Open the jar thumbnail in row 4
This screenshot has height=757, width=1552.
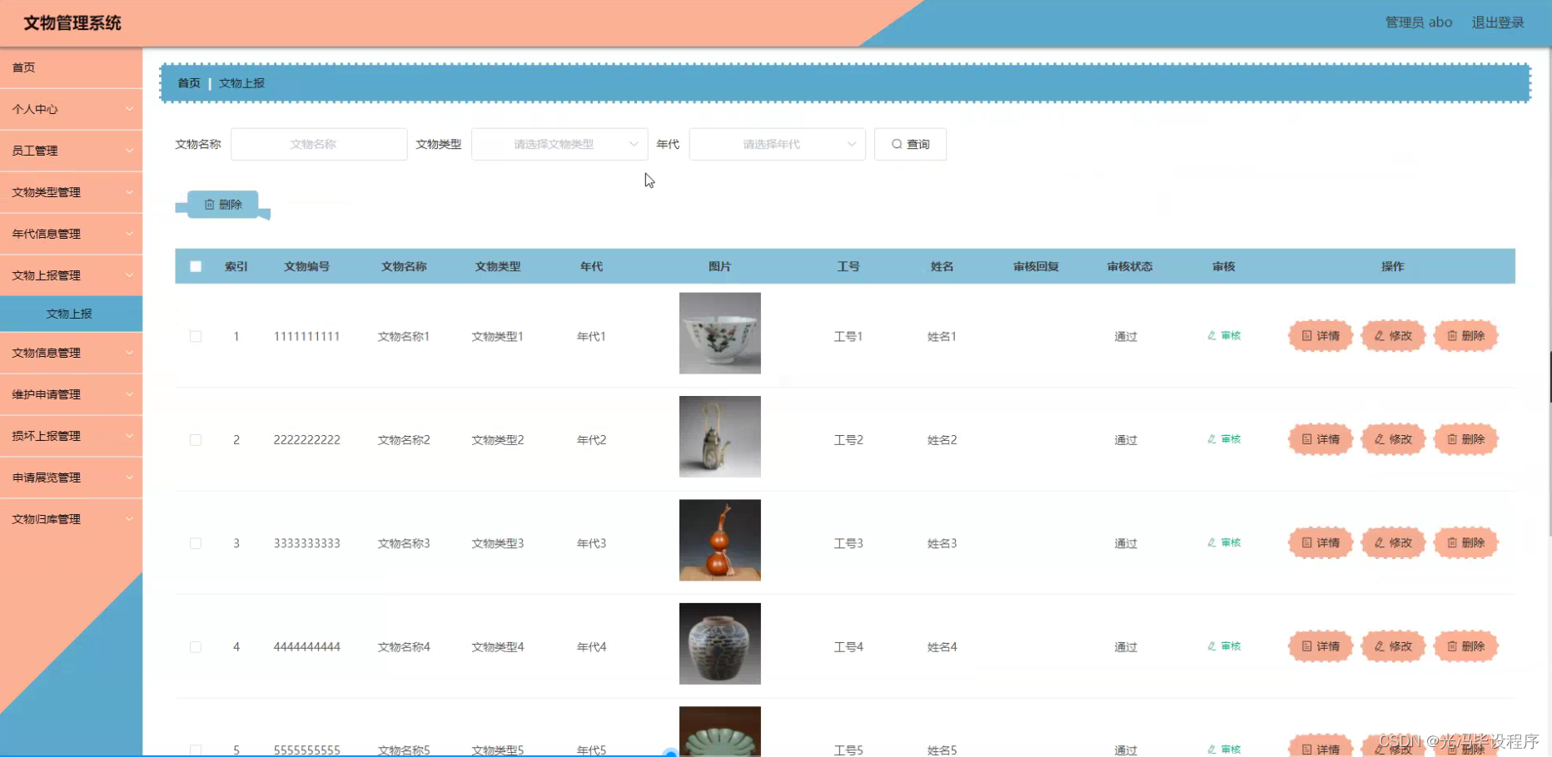pos(720,644)
